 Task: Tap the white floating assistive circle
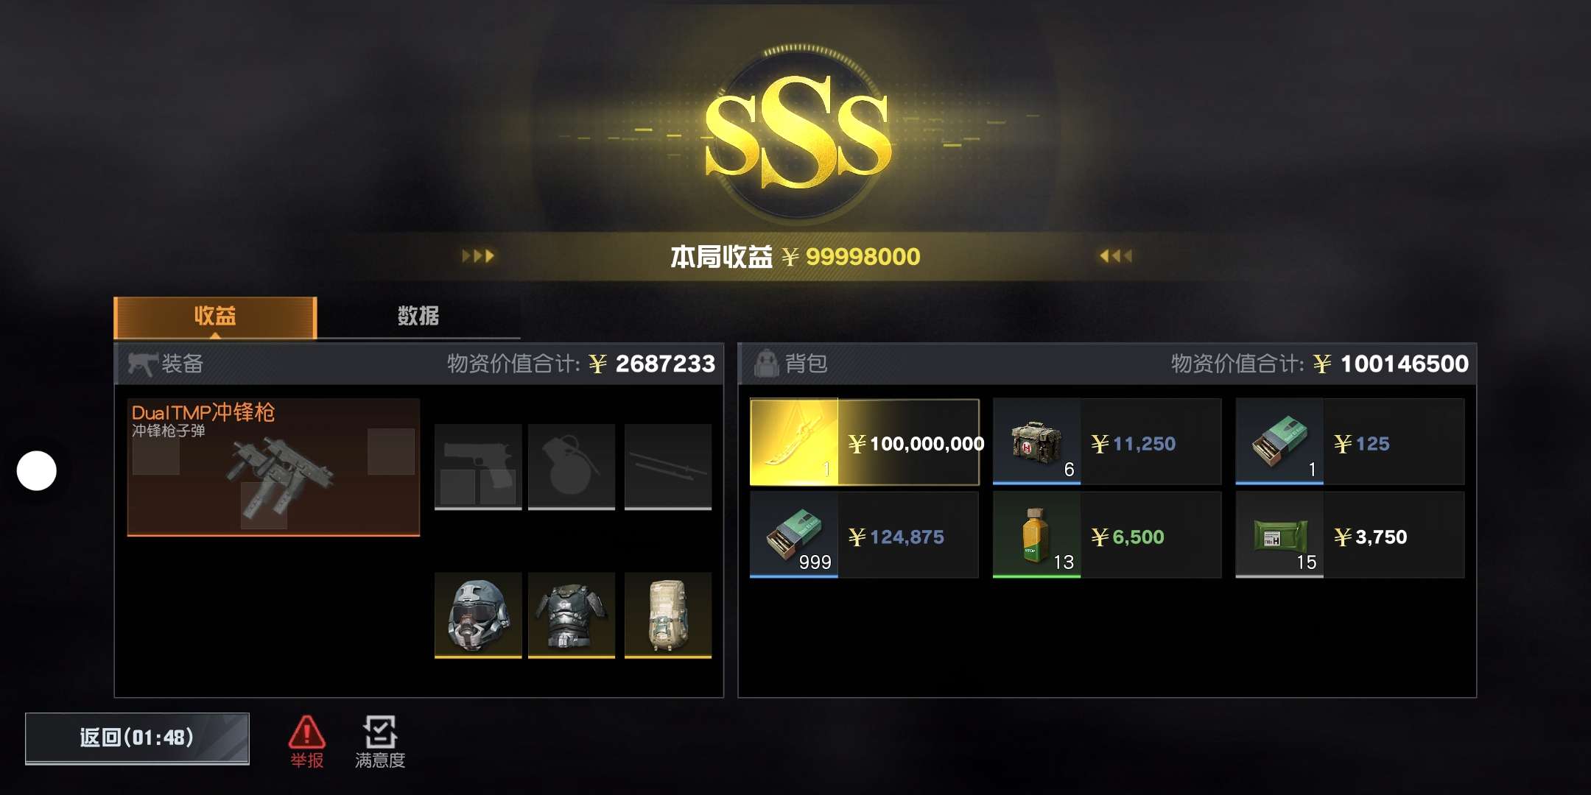pos(37,470)
